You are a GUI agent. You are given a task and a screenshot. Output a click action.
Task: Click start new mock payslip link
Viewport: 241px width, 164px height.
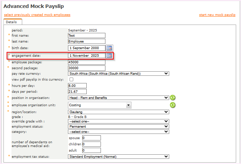pos(217,15)
